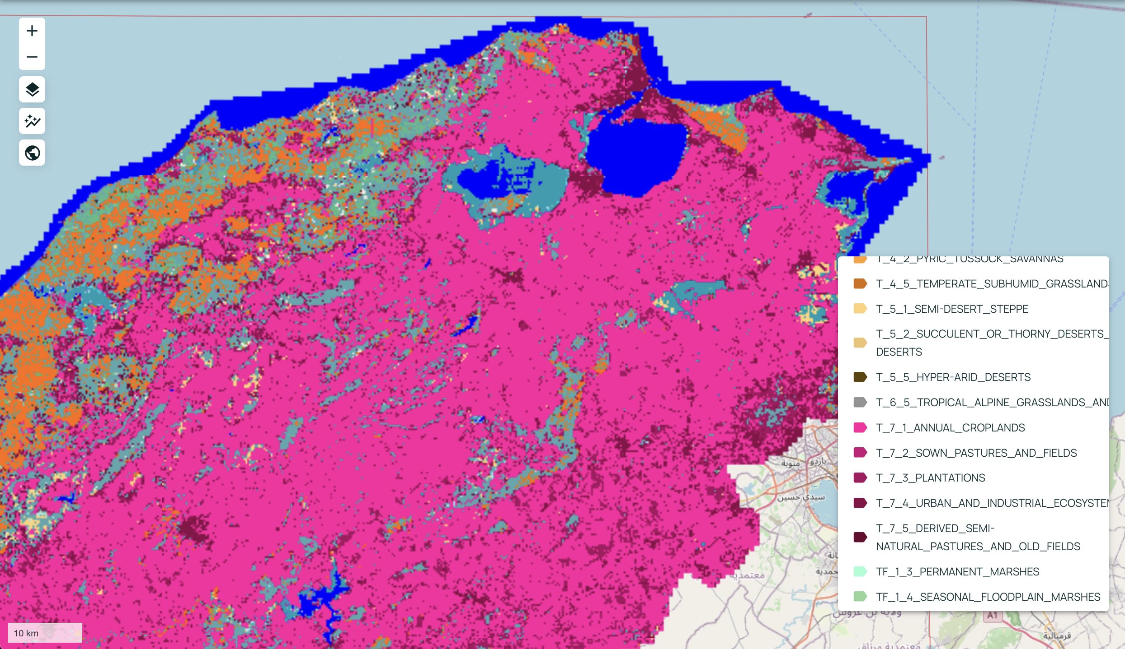Click T_6_5_TROPICAL_ALPINE gray legend marker
Screen dimensions: 1125x649
tap(860, 402)
